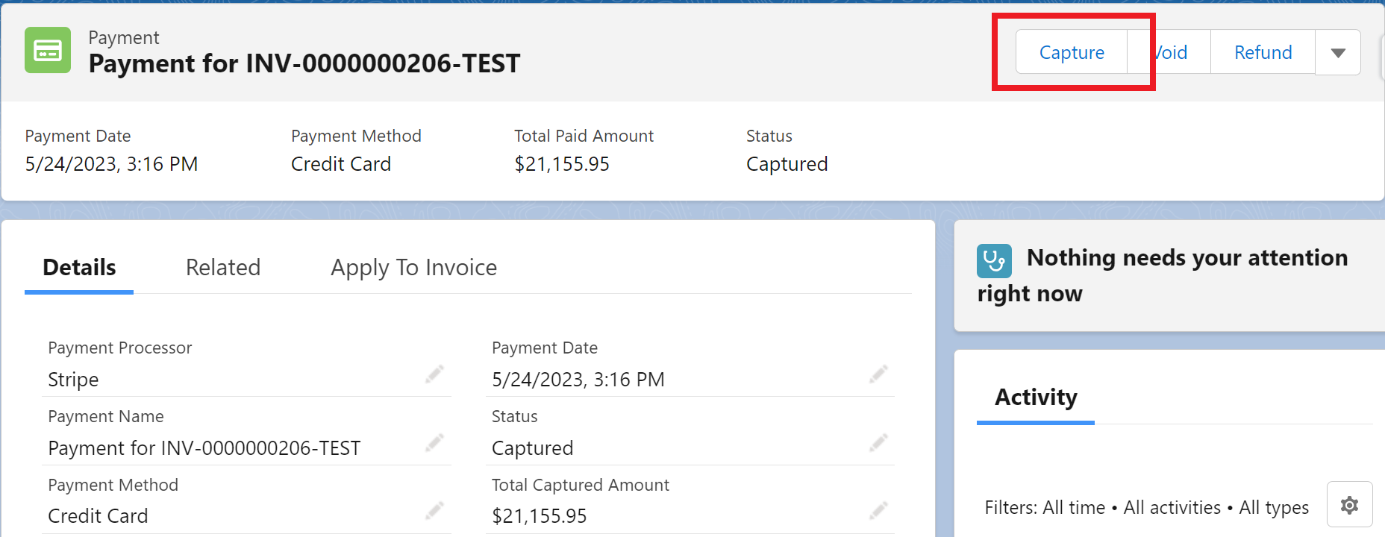Edit Payment Name with pencil icon
This screenshot has width=1385, height=537.
434,443
